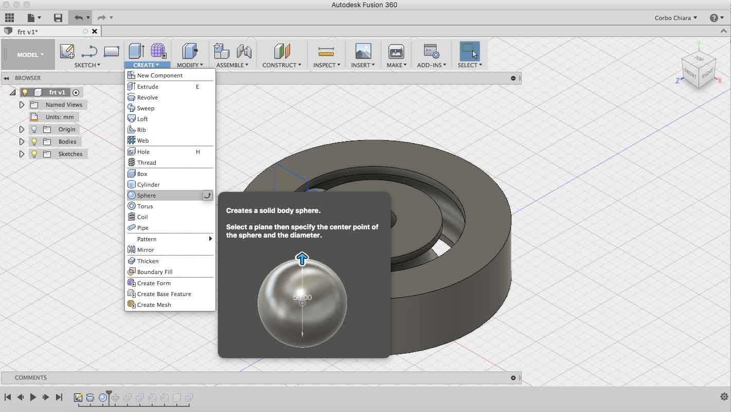731x412 pixels.
Task: Click the ViewCube FRONT face
Action: 690,74
